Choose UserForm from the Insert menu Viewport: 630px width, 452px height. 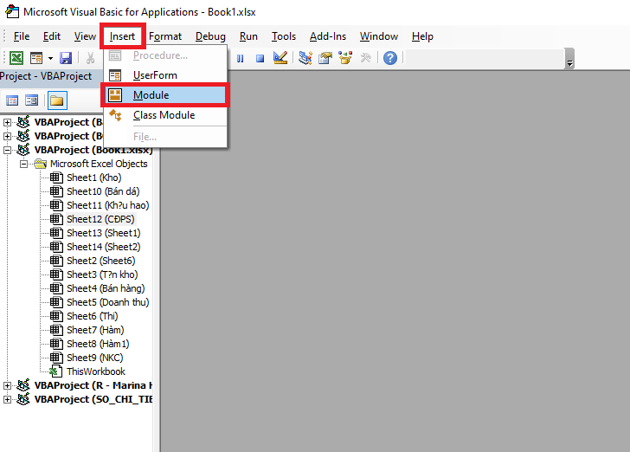165,75
